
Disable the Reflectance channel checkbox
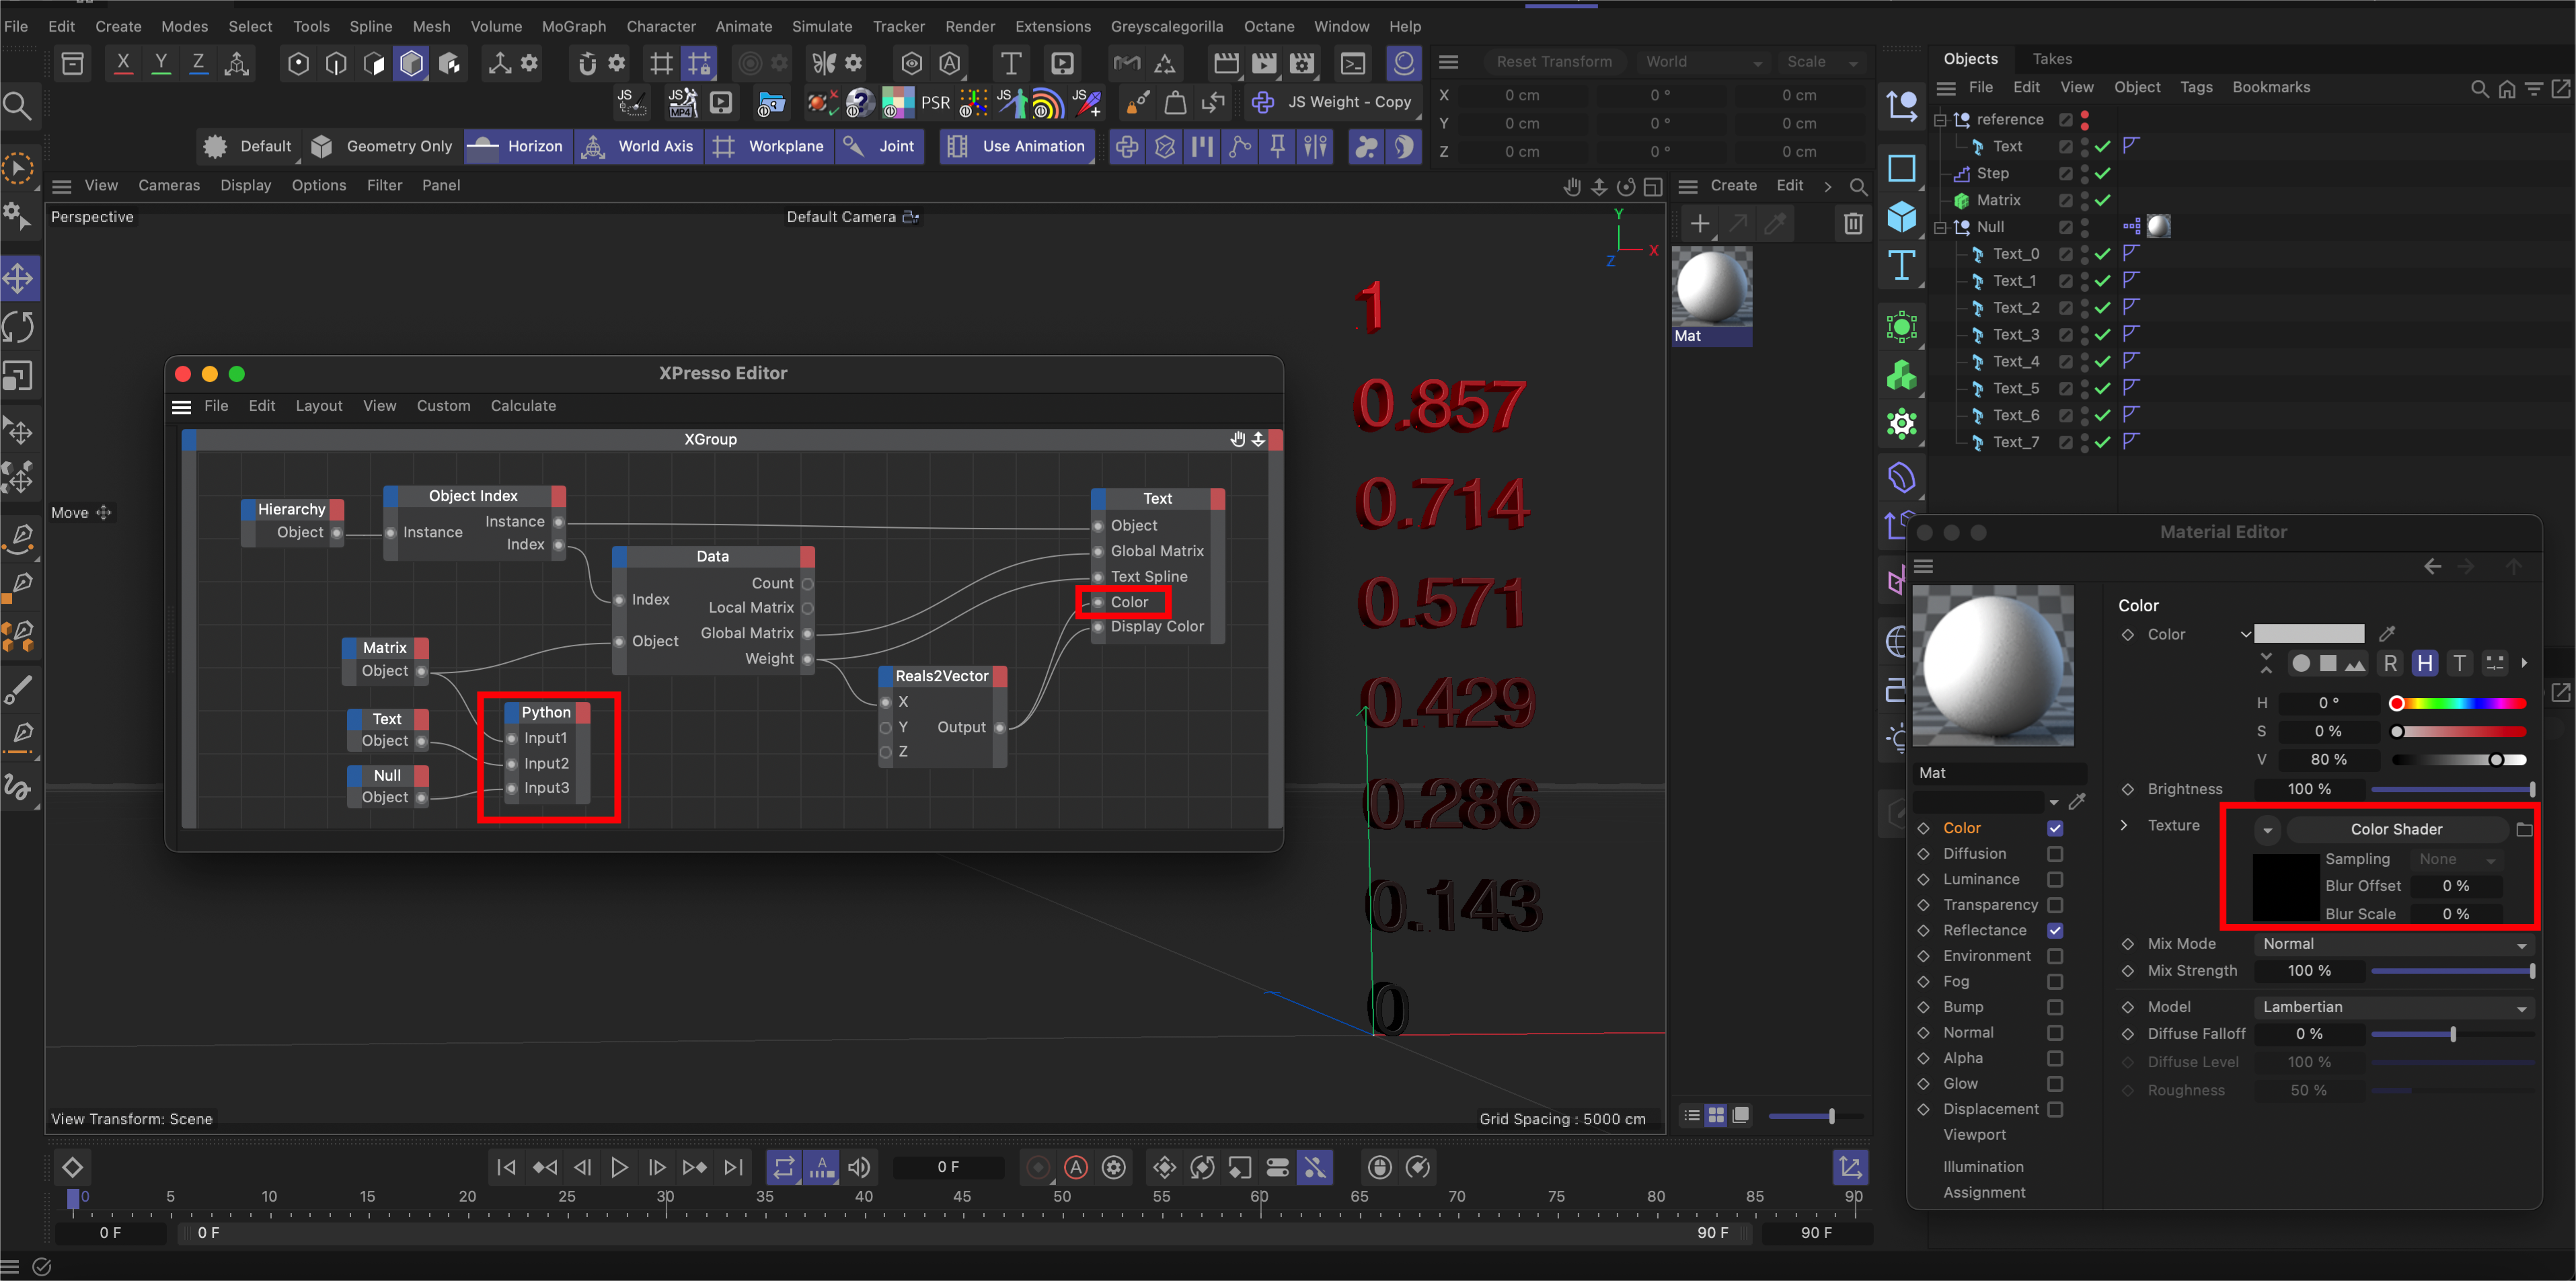(x=2055, y=931)
